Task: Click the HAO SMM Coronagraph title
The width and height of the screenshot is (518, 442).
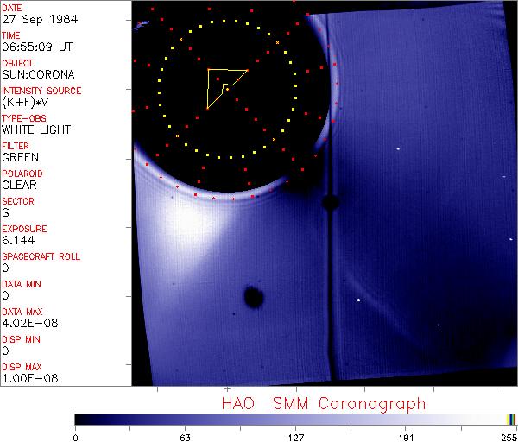Action: click(323, 404)
